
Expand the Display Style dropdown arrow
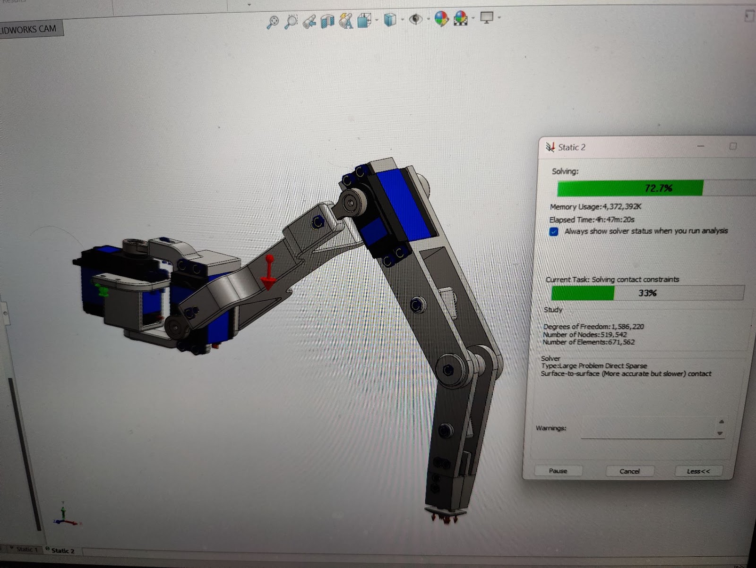pyautogui.click(x=402, y=20)
